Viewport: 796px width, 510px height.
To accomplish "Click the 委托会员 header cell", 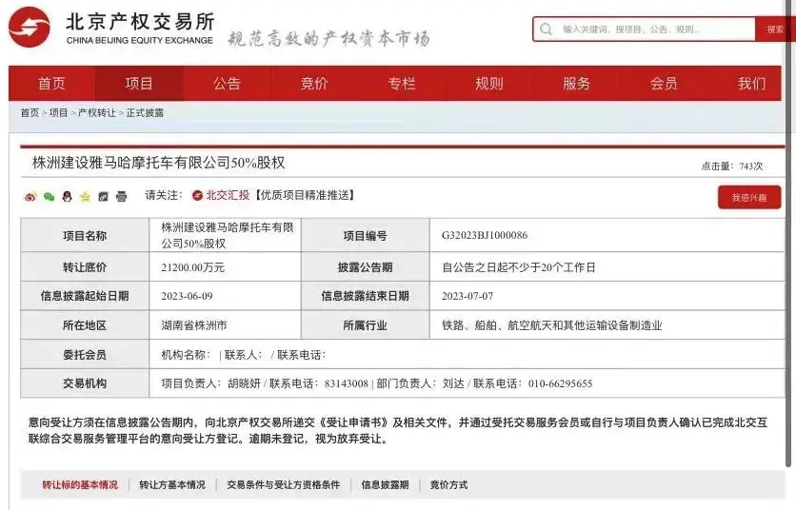I will tap(85, 355).
